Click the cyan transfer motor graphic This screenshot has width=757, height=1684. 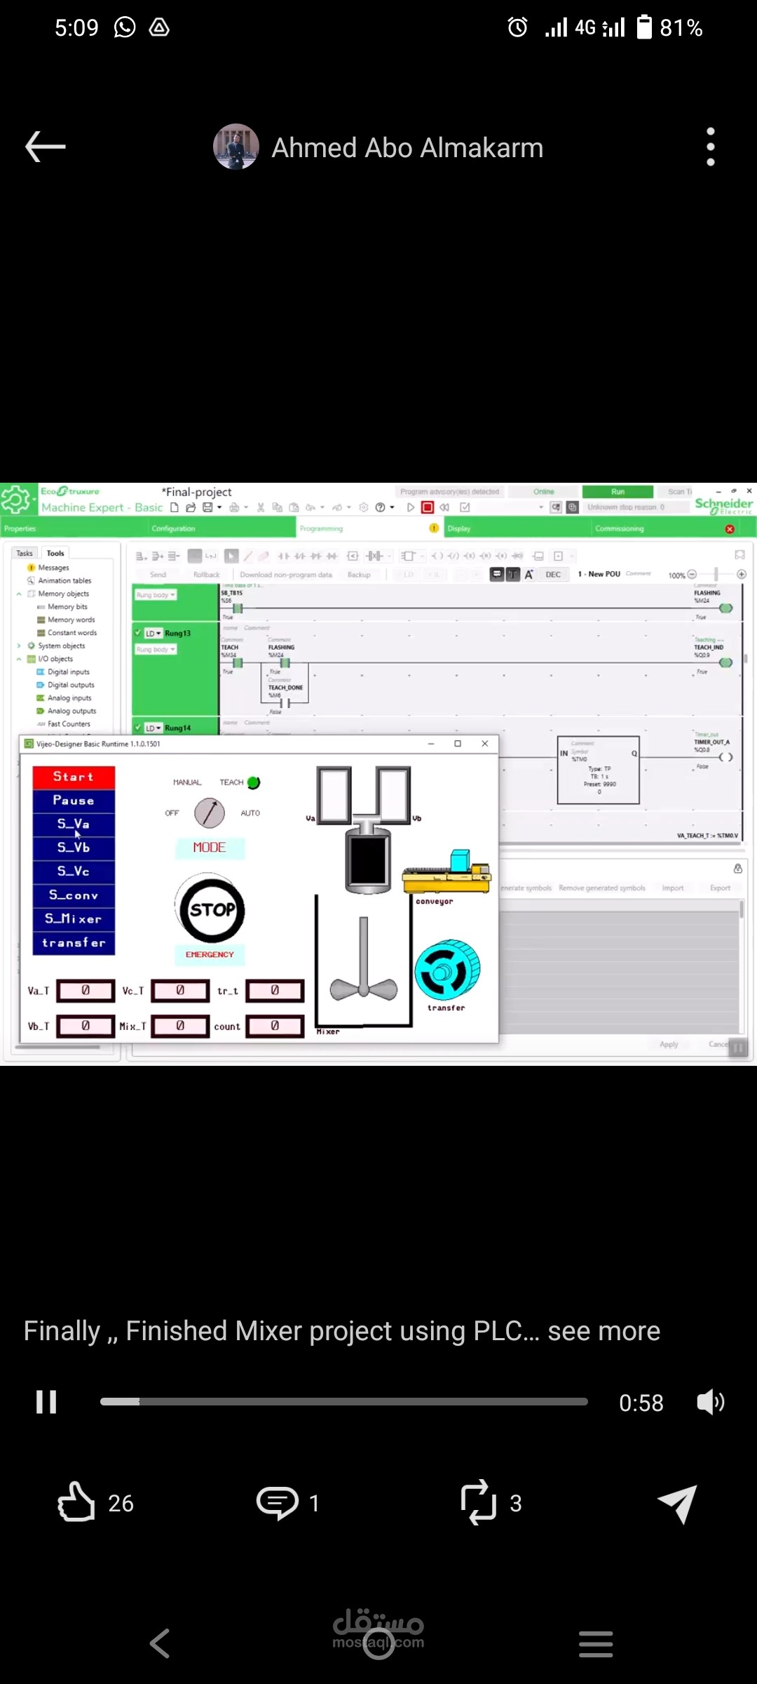click(x=447, y=970)
